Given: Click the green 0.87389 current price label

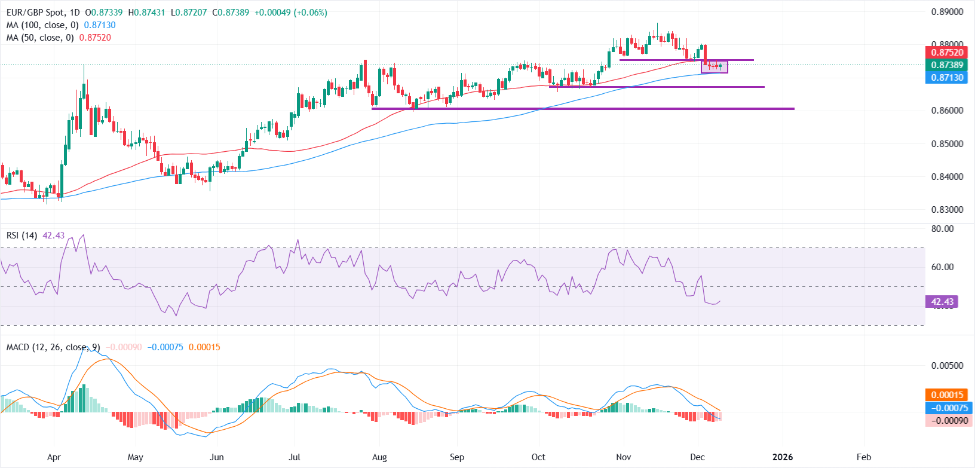Looking at the screenshot, I should coord(947,65).
